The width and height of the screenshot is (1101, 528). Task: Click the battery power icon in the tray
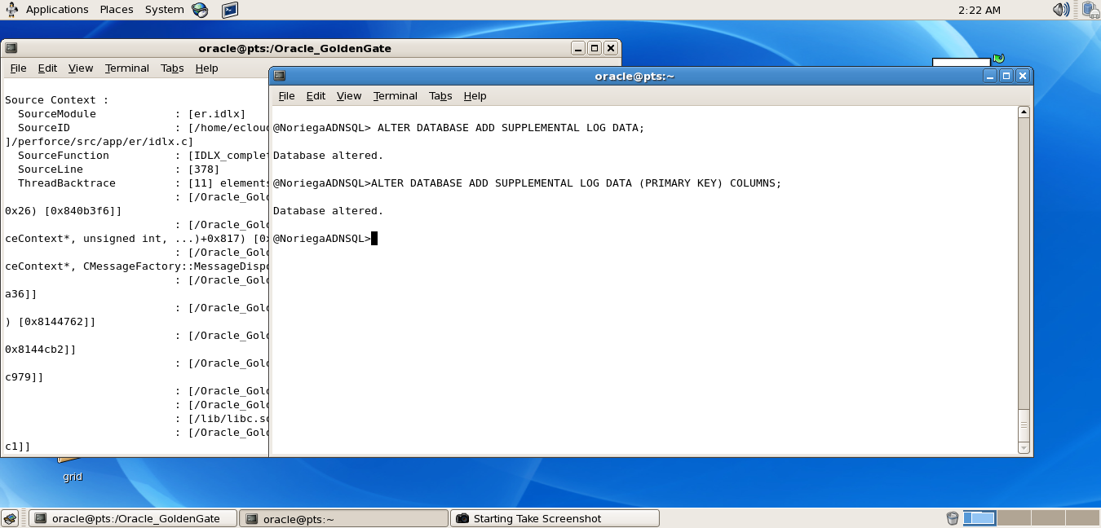[1090, 10]
